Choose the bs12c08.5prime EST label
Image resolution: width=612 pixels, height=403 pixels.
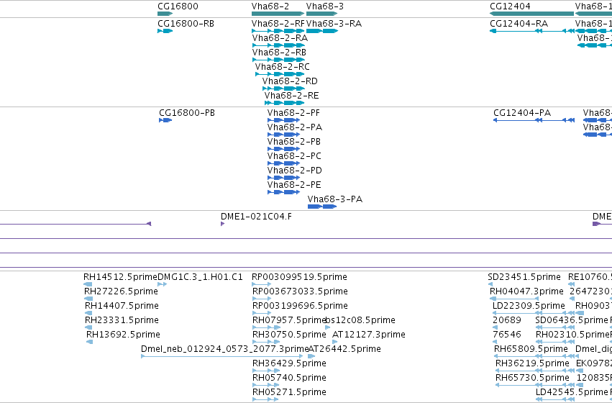click(x=360, y=320)
